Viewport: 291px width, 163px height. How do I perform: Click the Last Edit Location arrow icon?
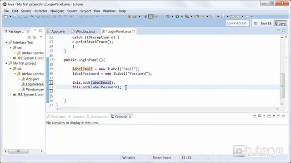tap(232, 17)
